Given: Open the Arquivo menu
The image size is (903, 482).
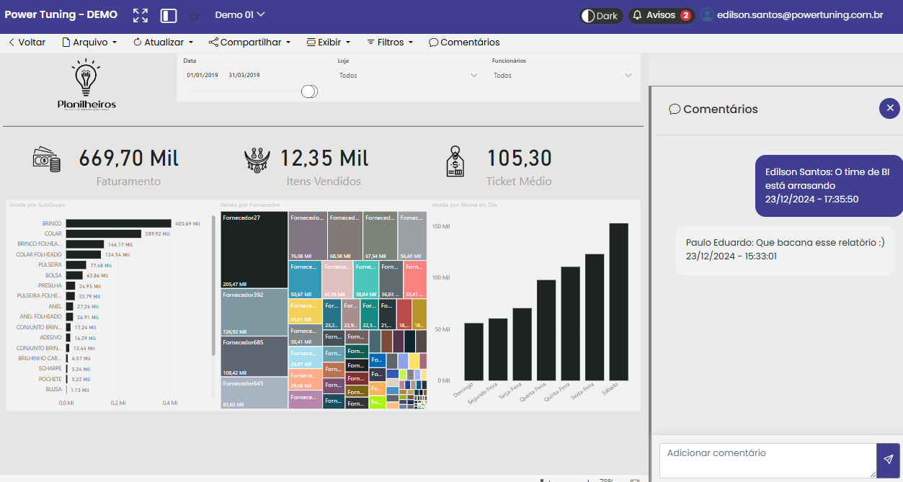Looking at the screenshot, I should point(90,43).
